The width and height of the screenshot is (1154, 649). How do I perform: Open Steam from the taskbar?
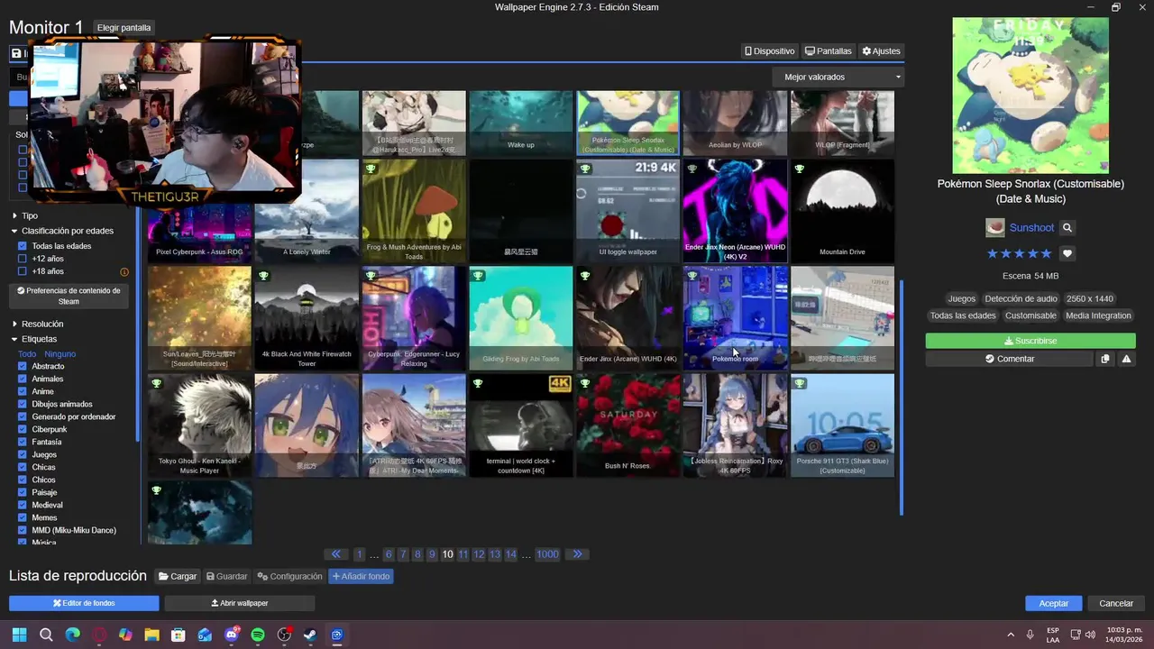310,635
